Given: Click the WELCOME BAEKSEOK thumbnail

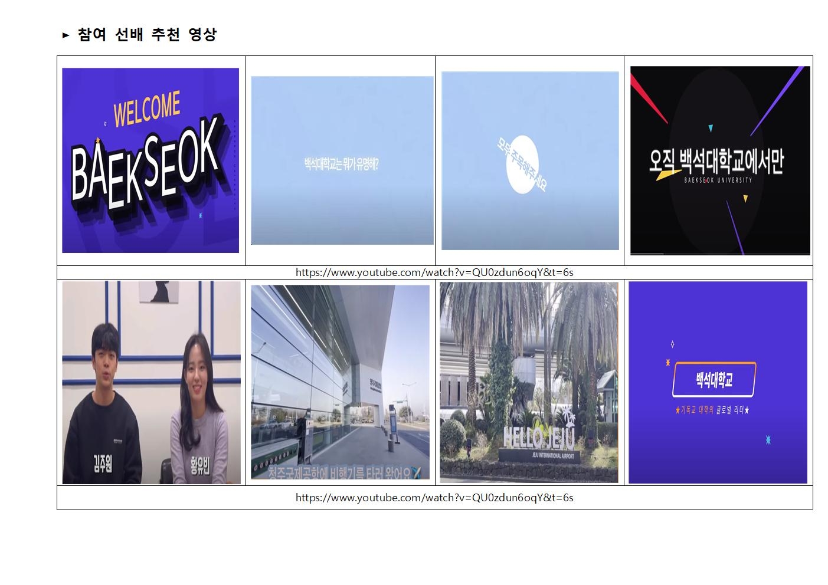Looking at the screenshot, I should (x=150, y=160).
